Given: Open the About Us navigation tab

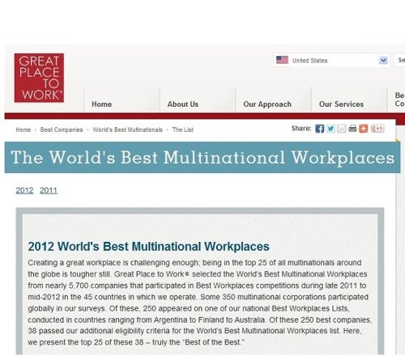Looking at the screenshot, I should (x=183, y=104).
